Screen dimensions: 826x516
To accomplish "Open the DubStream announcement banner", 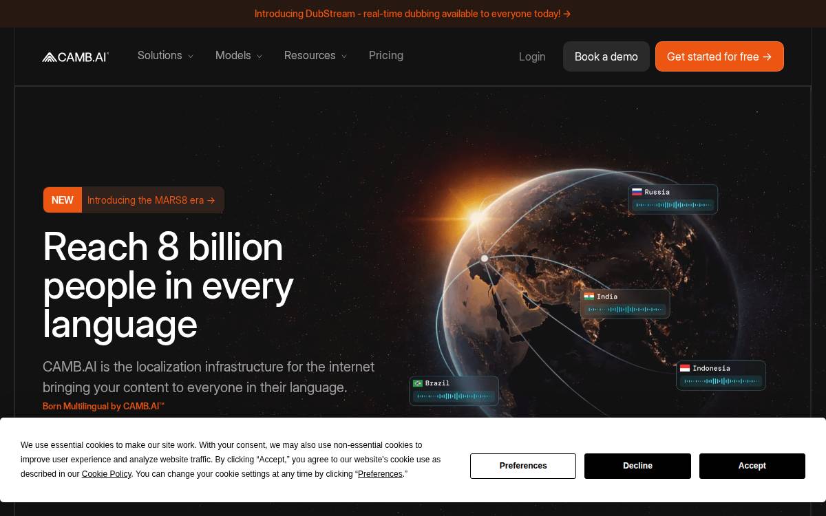I will pyautogui.click(x=413, y=14).
